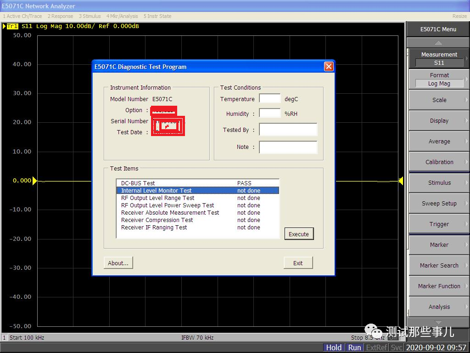
Task: Click the IFBW 70 kHz value
Action: [x=197, y=338]
